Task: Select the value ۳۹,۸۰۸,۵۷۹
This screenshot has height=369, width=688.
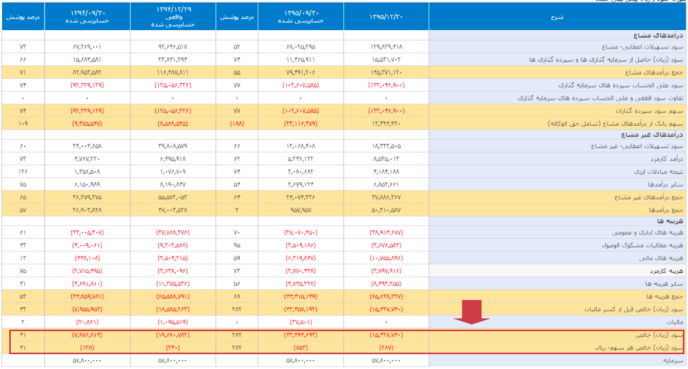Action: [x=173, y=146]
